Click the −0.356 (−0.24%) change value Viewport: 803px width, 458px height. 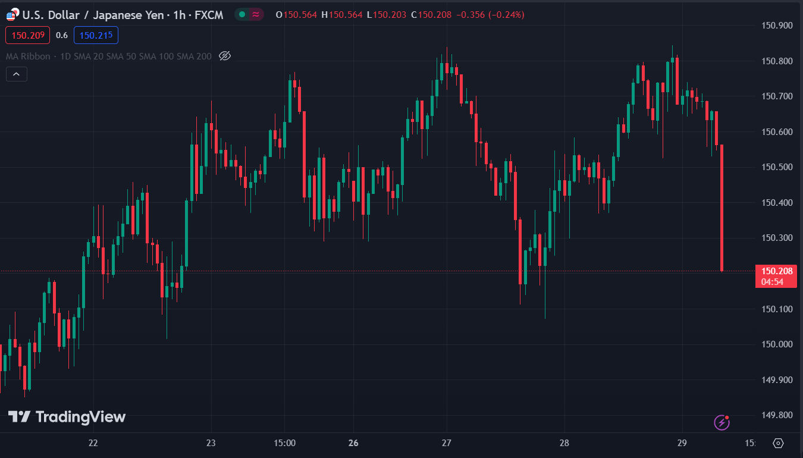(490, 15)
